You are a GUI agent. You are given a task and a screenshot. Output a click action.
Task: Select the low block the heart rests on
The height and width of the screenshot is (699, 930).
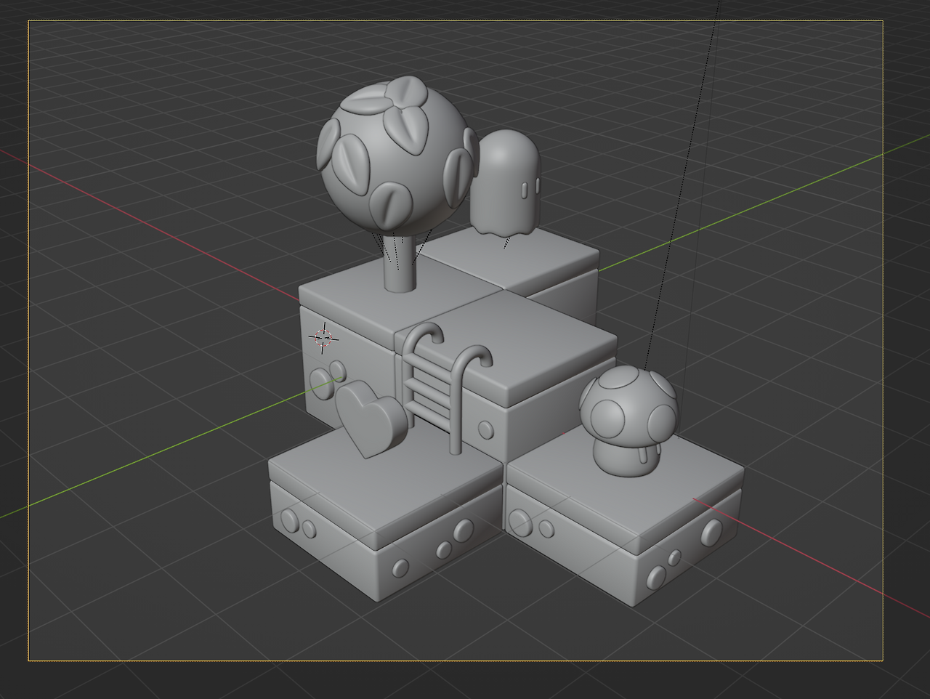(x=385, y=512)
